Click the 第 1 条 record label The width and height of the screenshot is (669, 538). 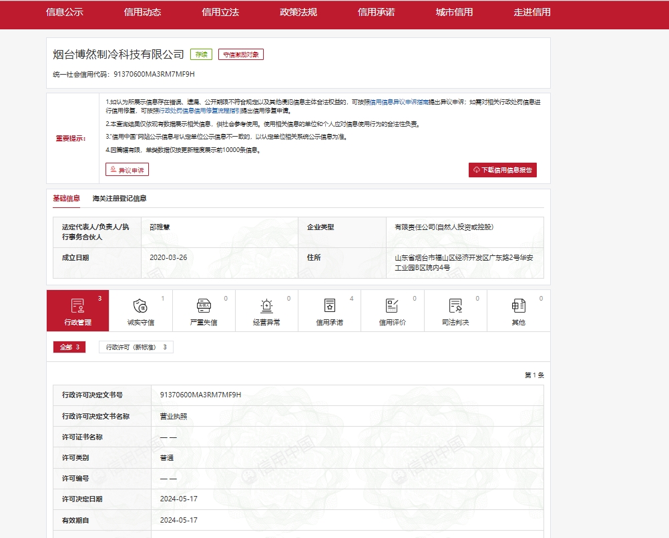pos(534,375)
